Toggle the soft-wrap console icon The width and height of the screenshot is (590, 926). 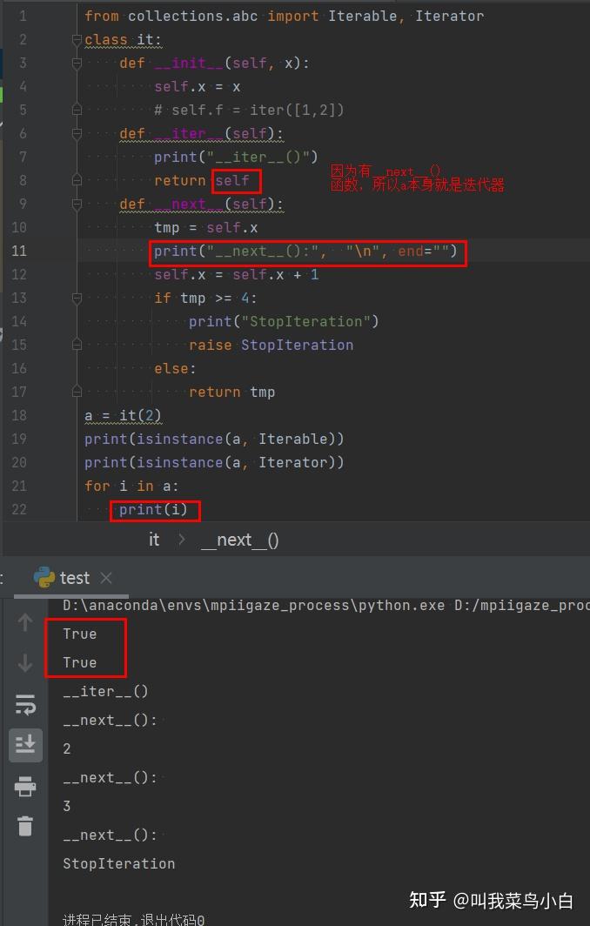pos(25,704)
